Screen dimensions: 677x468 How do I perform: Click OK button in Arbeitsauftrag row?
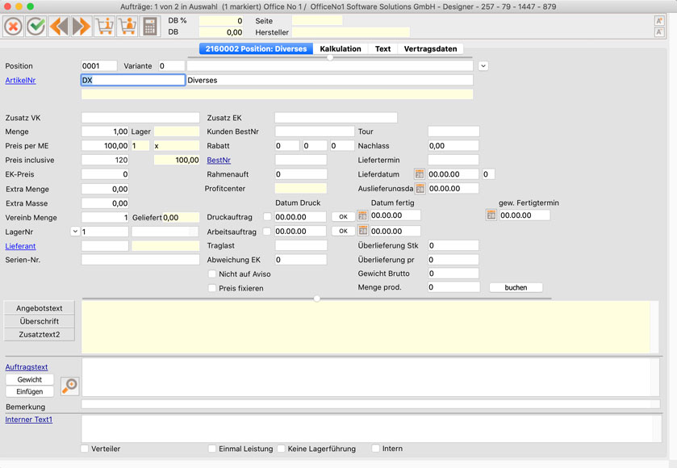point(343,231)
